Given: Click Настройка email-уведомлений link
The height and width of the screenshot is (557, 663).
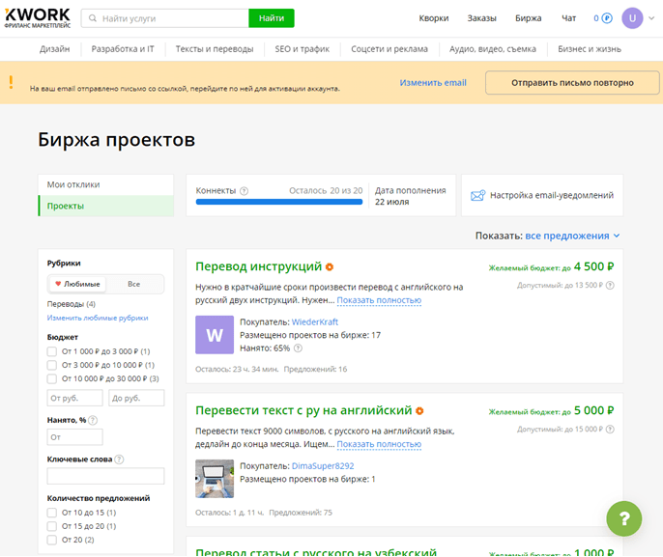Looking at the screenshot, I should pyautogui.click(x=551, y=195).
